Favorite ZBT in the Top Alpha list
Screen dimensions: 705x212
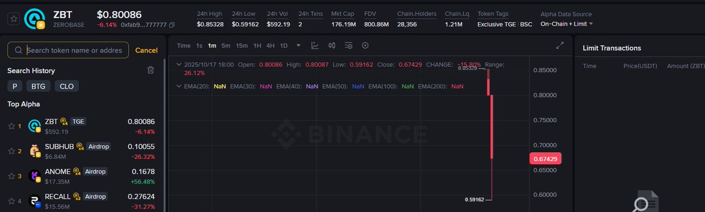pyautogui.click(x=11, y=126)
